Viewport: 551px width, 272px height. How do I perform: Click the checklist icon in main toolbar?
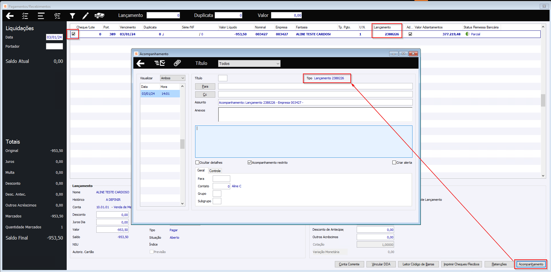[x=25, y=16]
